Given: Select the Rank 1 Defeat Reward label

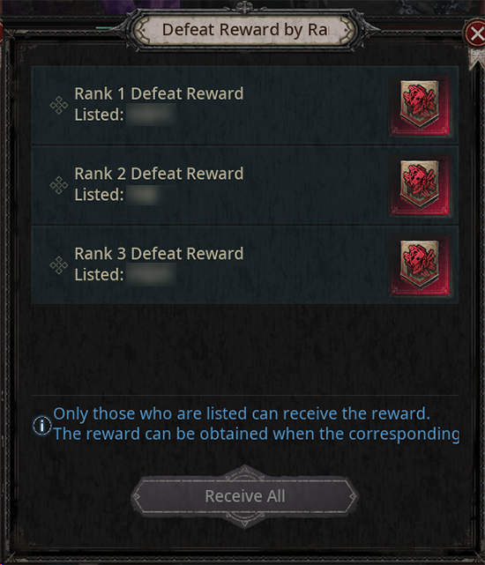Looking at the screenshot, I should click(x=159, y=93).
